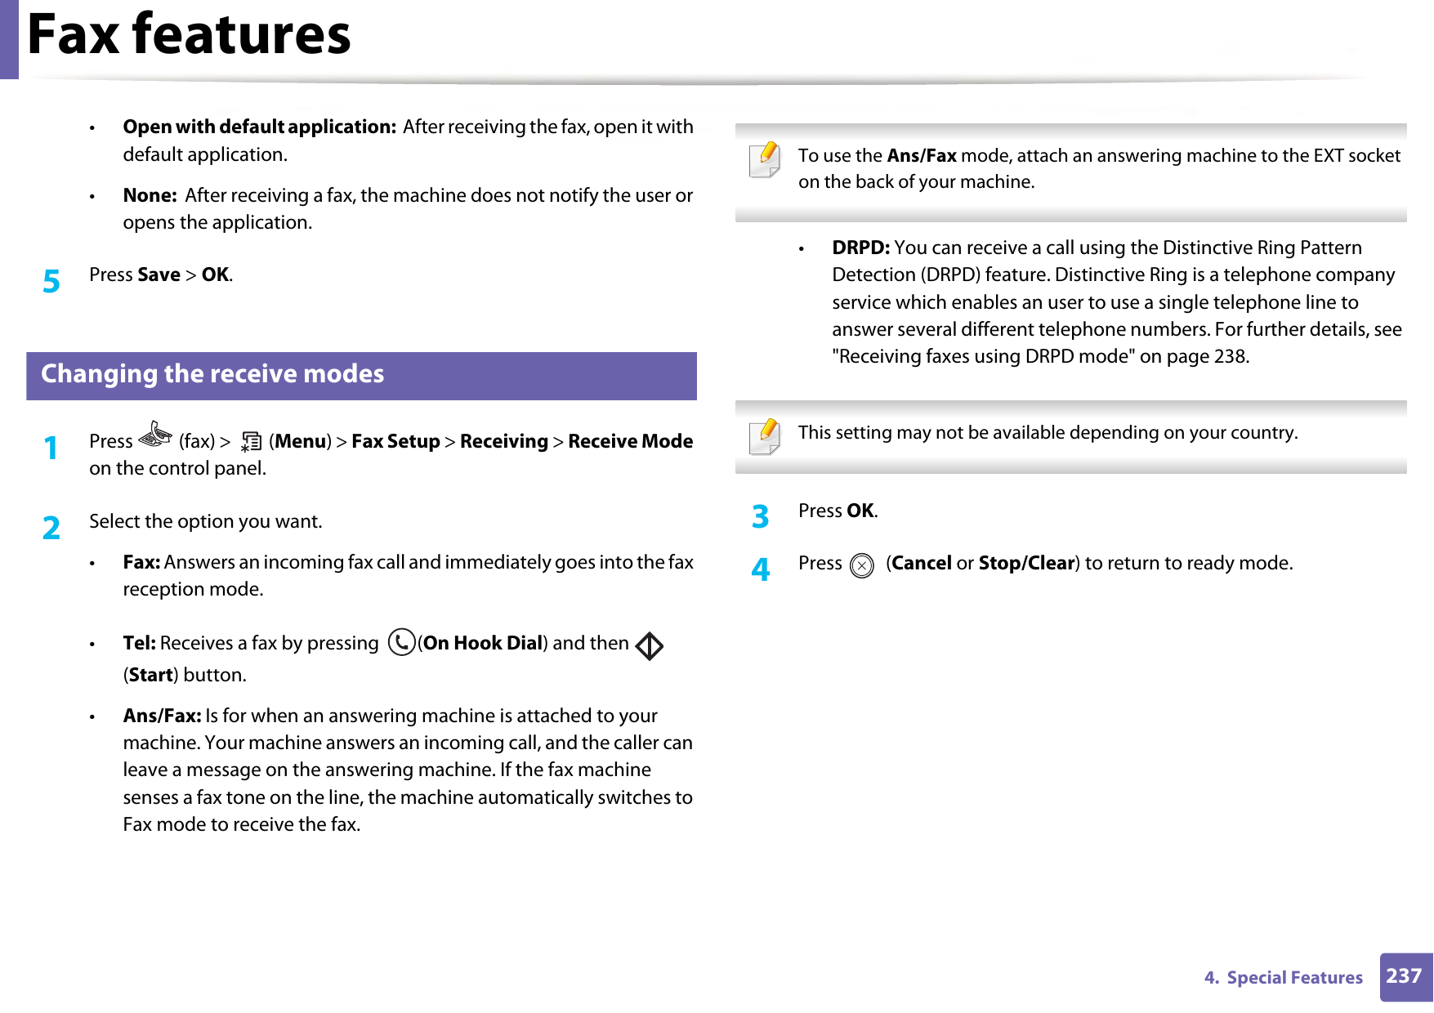The width and height of the screenshot is (1434, 1013).
Task: Click the bold "Stop/Clear" text
Action: (x=1026, y=563)
